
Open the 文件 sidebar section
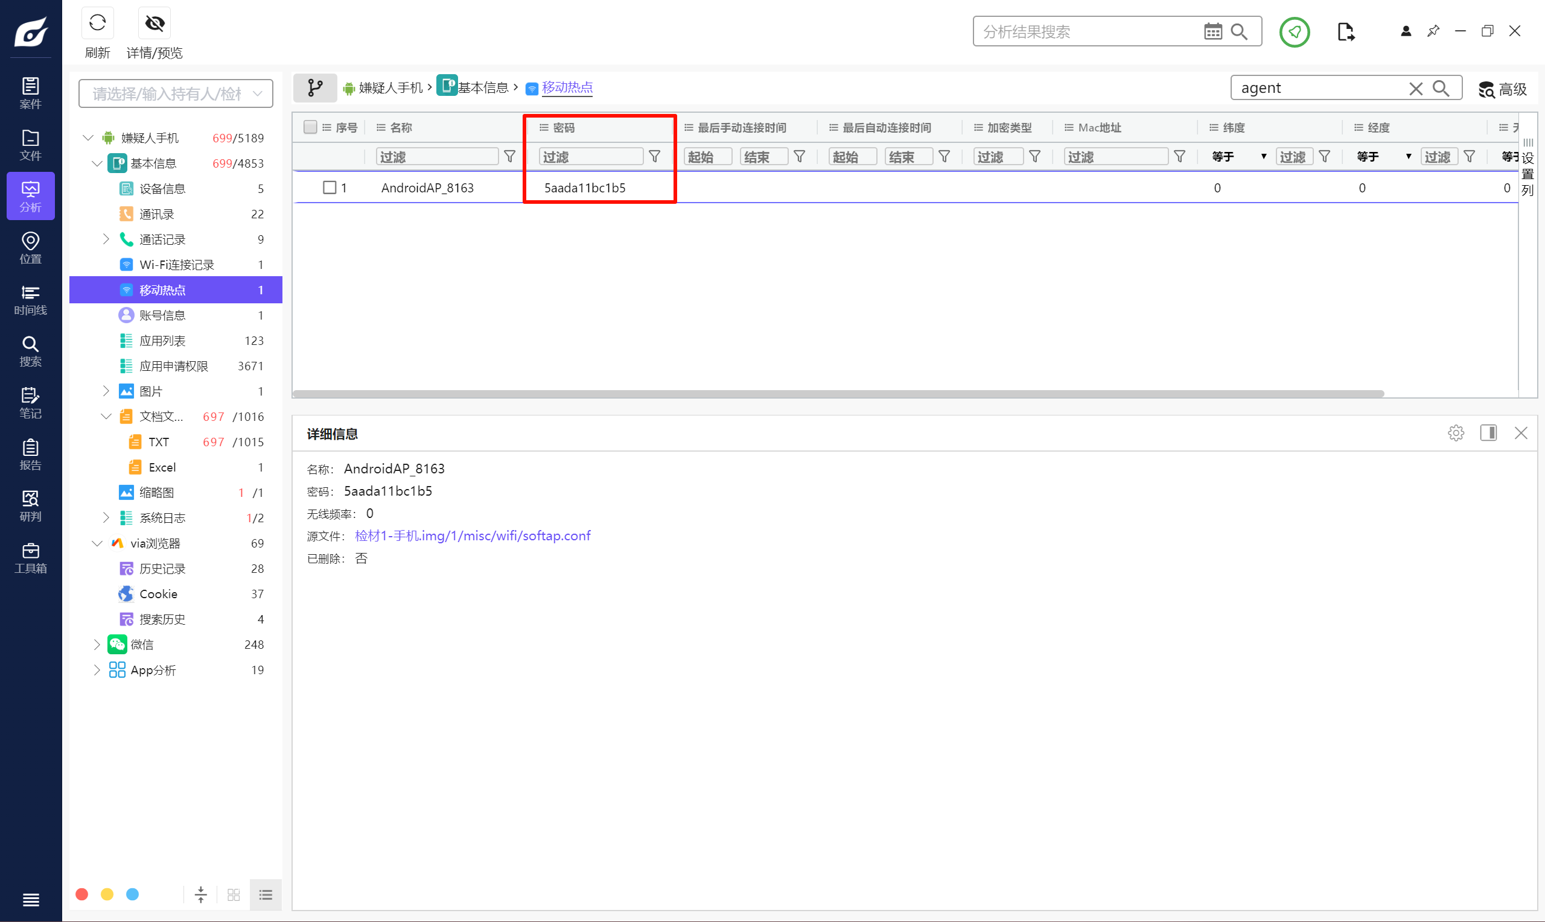(x=30, y=145)
